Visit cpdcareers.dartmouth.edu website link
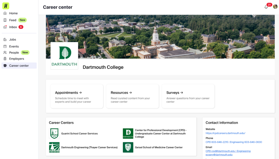279x159 pixels. pos(226,133)
